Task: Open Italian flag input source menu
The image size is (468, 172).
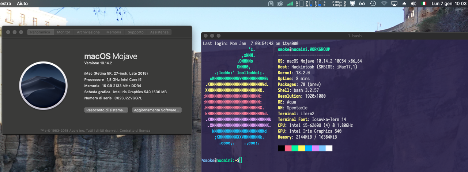Action: coord(424,3)
